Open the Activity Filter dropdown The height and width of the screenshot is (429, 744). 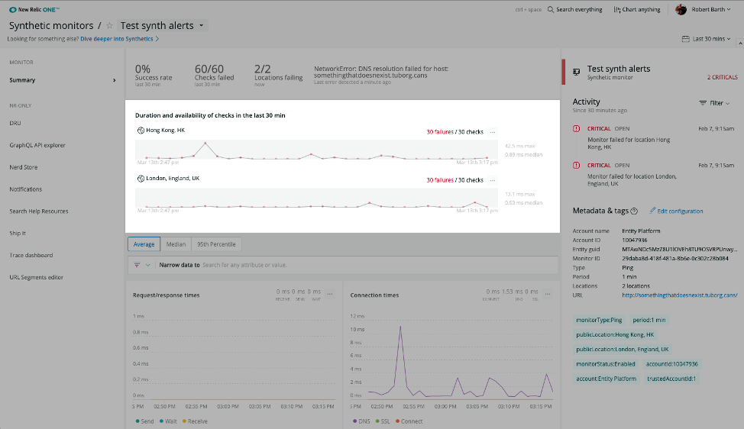(x=714, y=103)
